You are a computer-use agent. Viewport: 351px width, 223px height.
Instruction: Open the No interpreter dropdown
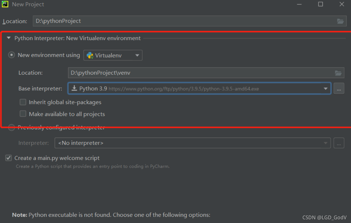coord(193,143)
